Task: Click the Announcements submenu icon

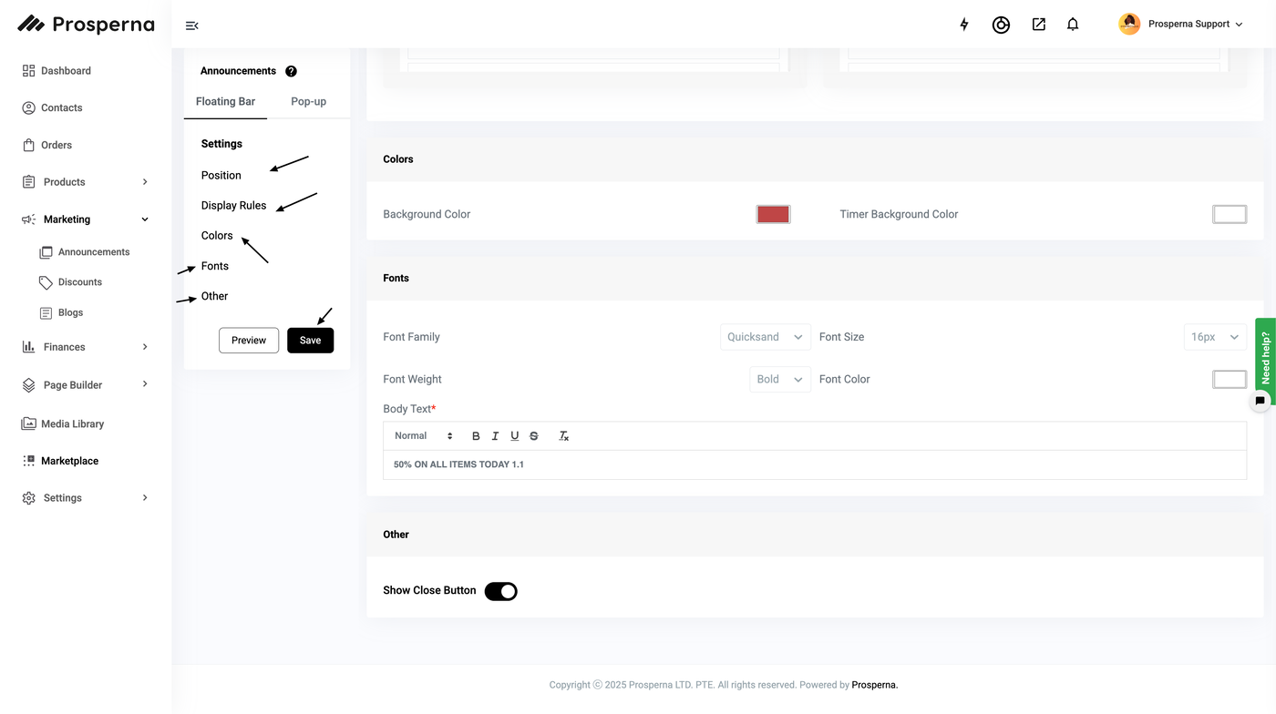Action: (x=46, y=252)
